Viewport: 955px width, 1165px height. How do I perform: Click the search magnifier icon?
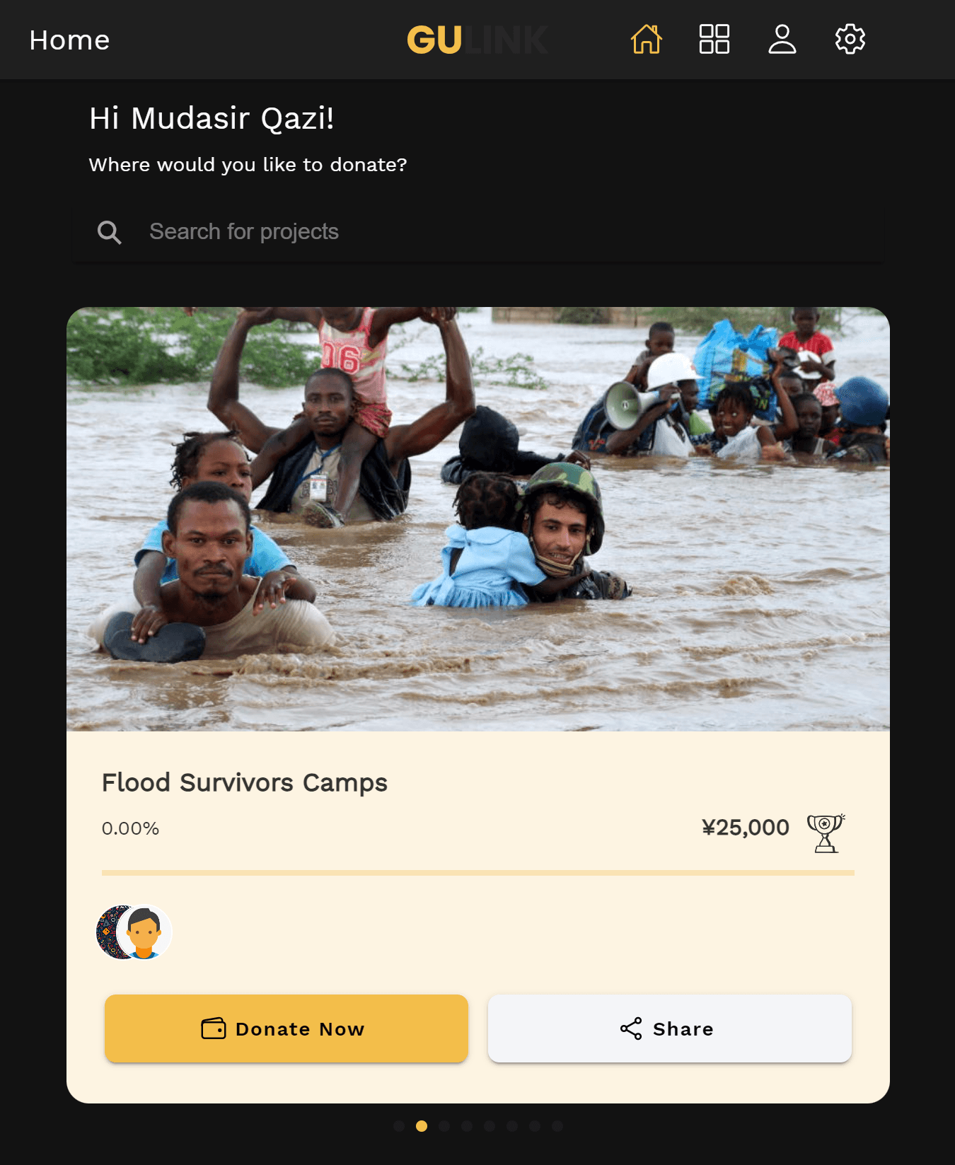(109, 232)
